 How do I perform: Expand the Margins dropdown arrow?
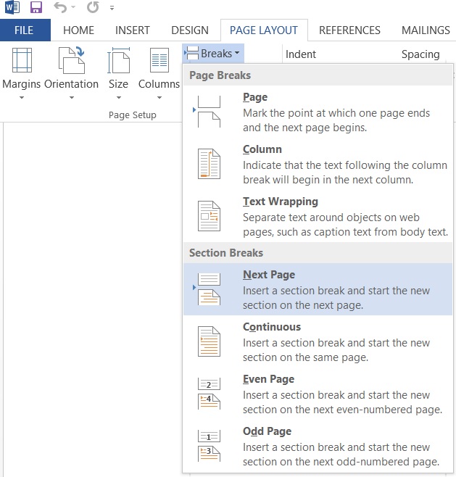point(21,98)
